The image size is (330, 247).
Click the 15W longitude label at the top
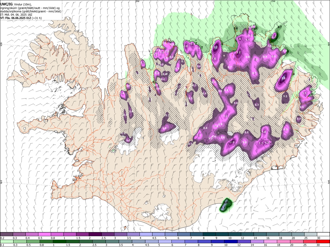click(x=273, y=1)
